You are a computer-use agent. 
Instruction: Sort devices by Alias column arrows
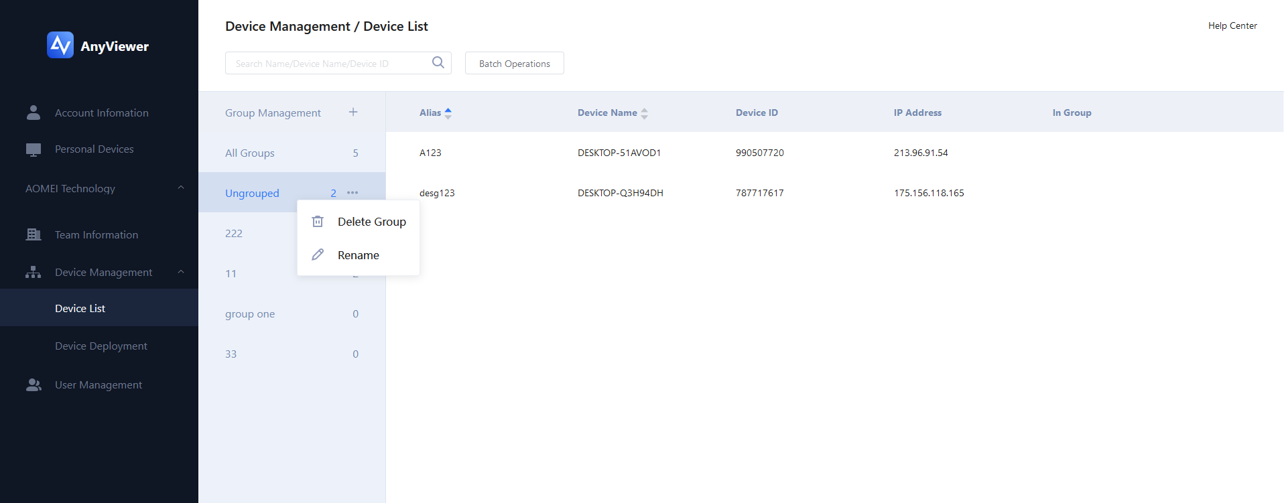[448, 113]
